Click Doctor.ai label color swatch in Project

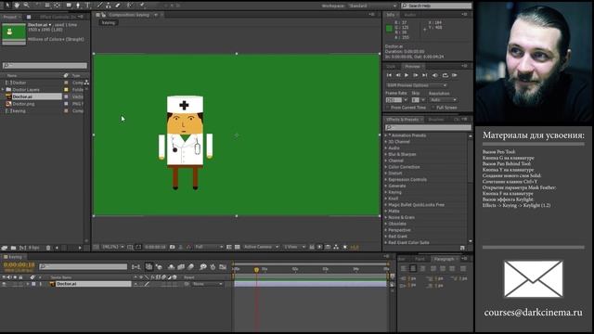click(x=66, y=96)
